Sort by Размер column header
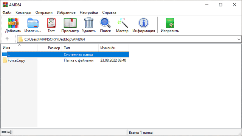242x136 pixels. coord(50,48)
